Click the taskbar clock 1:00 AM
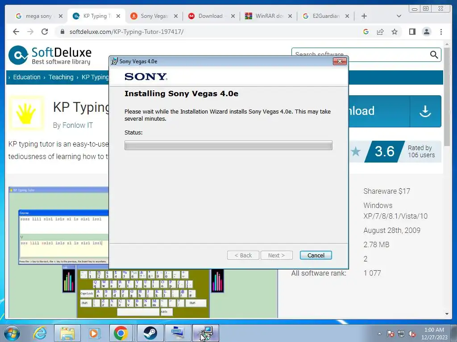Viewport: 457px width, 342px height. pos(434,330)
